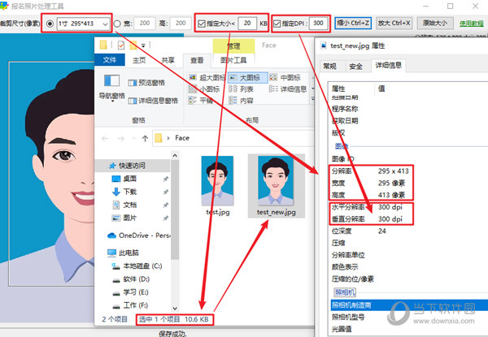Open the 使用教程 link

(472, 24)
